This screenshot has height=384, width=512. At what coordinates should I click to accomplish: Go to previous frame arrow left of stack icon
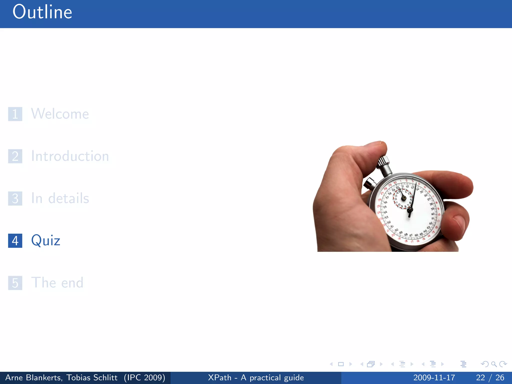point(361,364)
